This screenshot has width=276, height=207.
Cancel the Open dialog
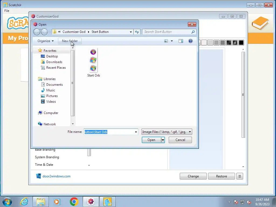[180, 140]
